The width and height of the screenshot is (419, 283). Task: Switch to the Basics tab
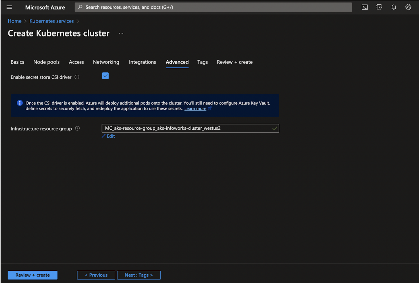point(17,62)
